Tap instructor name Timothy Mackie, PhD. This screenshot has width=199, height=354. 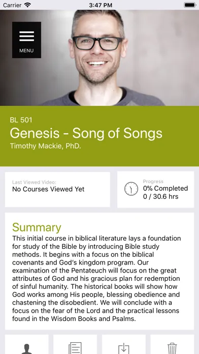tap(45, 146)
